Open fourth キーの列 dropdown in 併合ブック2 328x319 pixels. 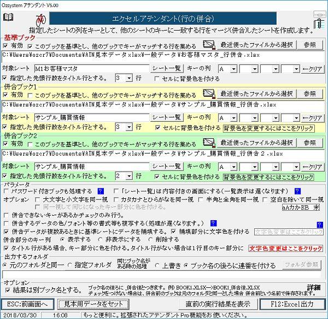point(296,167)
